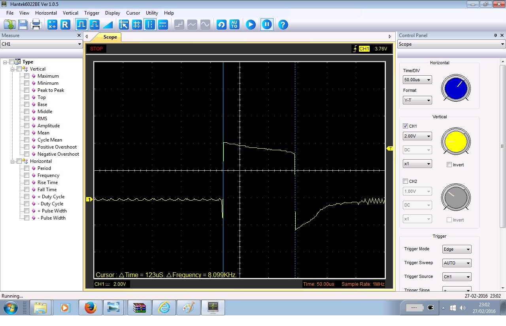Open the Horizontal menu

pyautogui.click(x=46, y=13)
